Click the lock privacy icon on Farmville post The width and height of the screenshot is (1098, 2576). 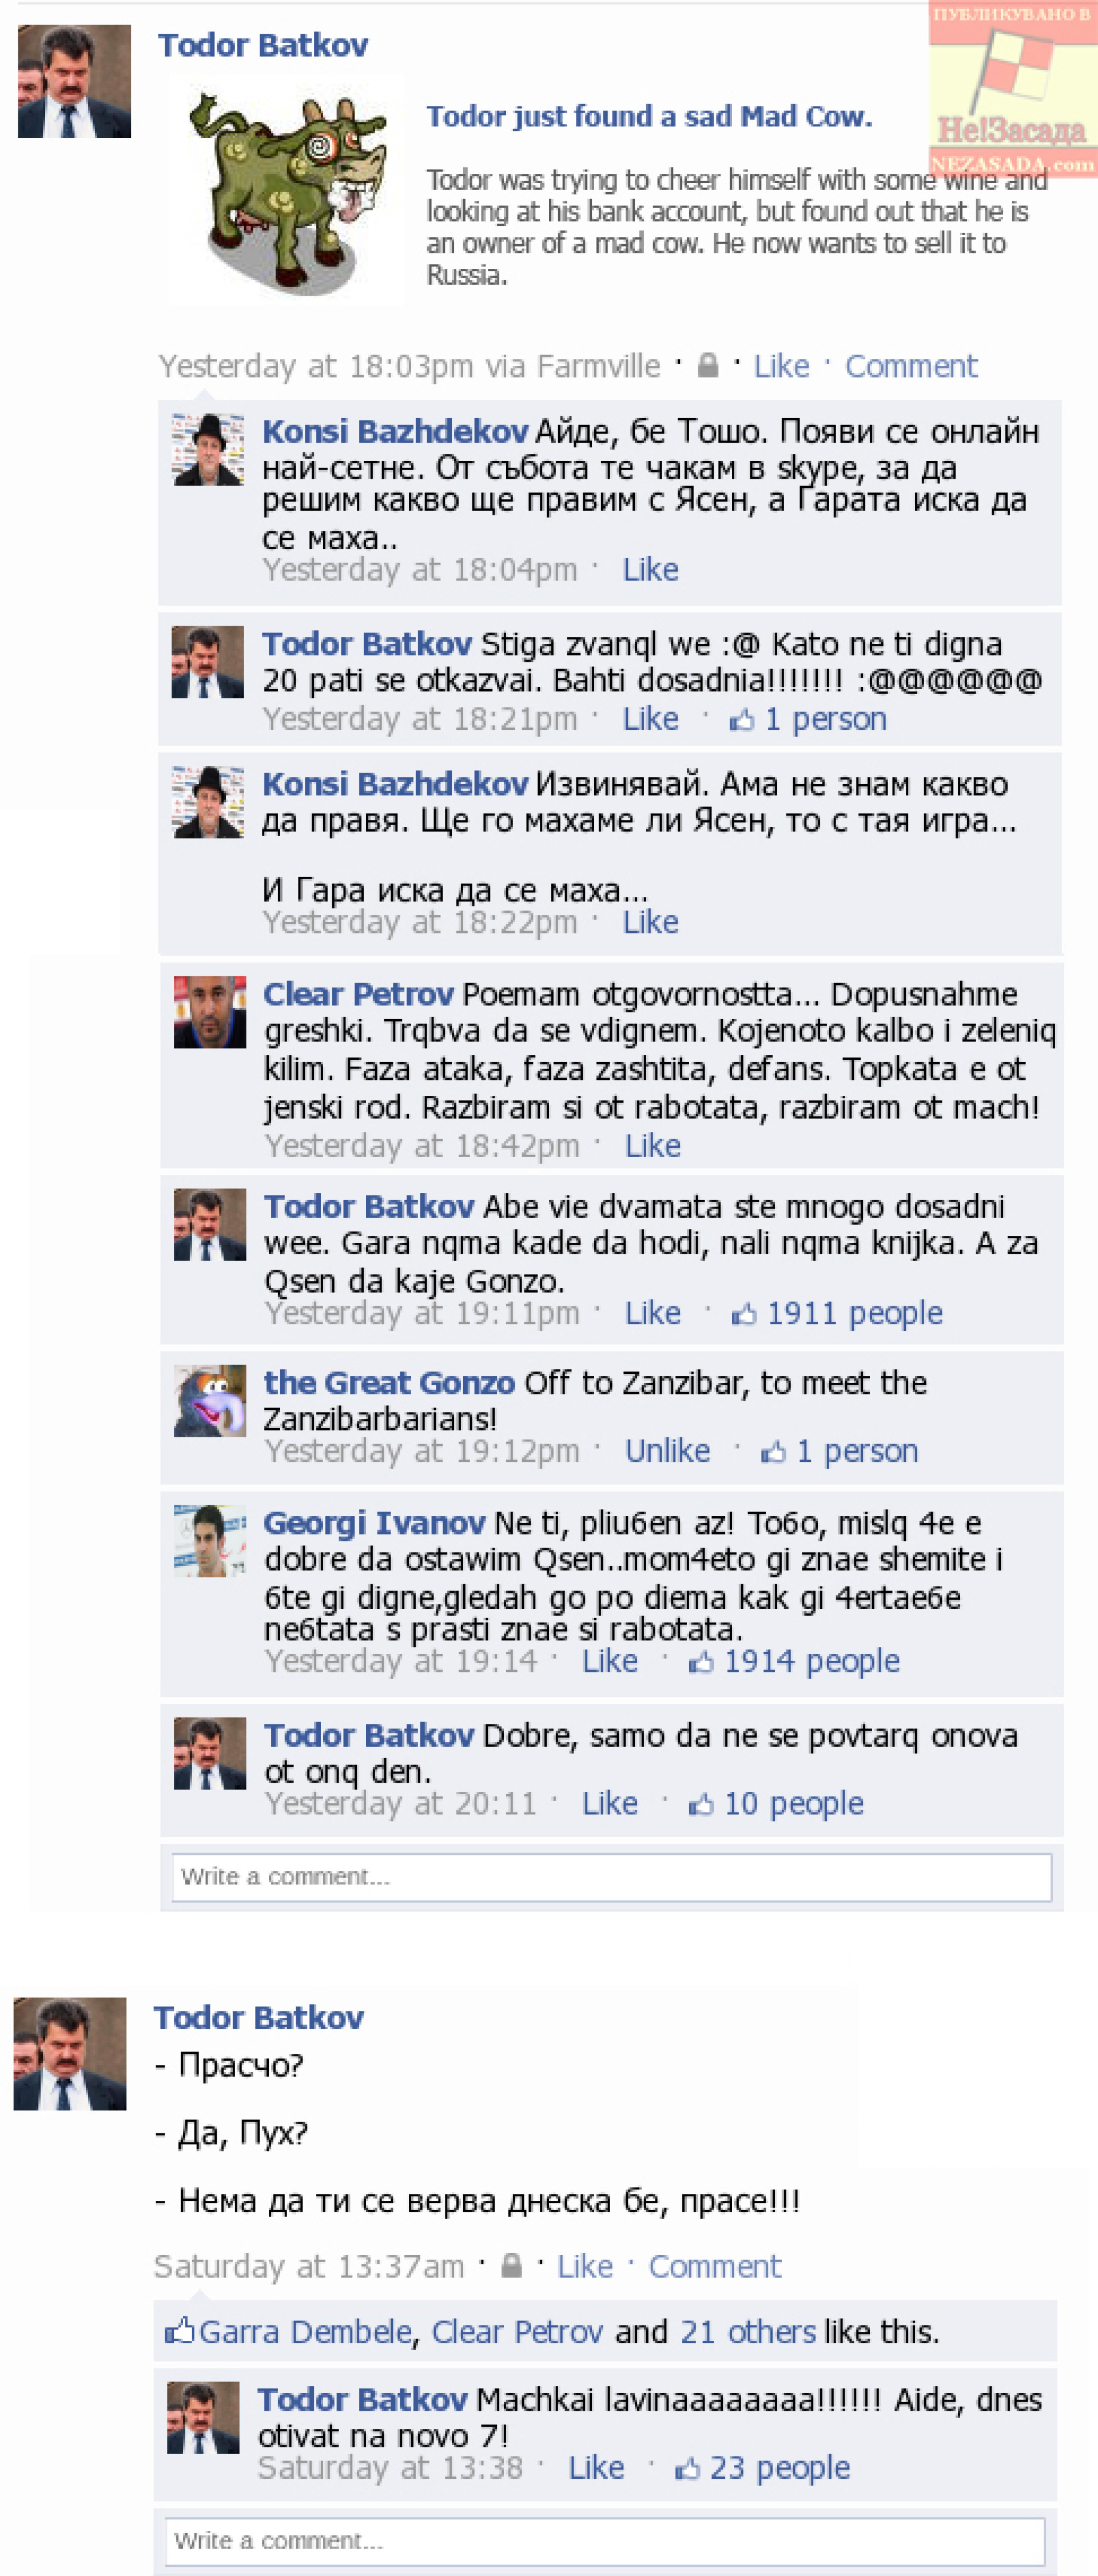(x=707, y=366)
